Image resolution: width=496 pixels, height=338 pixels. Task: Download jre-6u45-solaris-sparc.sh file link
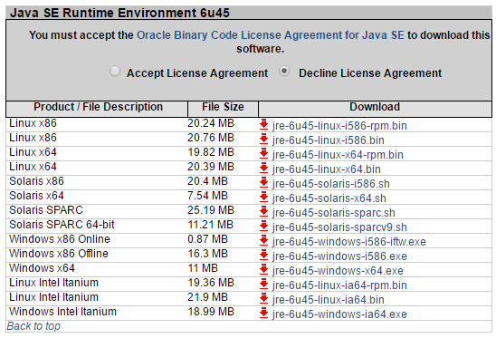pos(334,213)
